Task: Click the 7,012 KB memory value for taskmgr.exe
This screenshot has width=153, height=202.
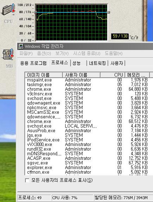Action: click(x=139, y=85)
